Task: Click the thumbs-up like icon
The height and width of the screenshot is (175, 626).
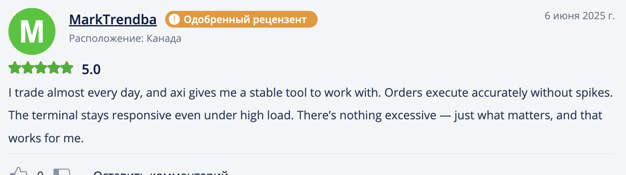Action: (x=18, y=172)
